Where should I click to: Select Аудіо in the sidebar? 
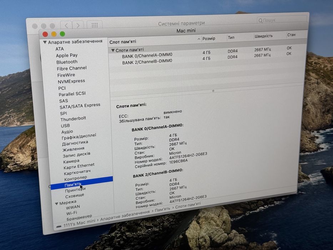click(x=67, y=132)
